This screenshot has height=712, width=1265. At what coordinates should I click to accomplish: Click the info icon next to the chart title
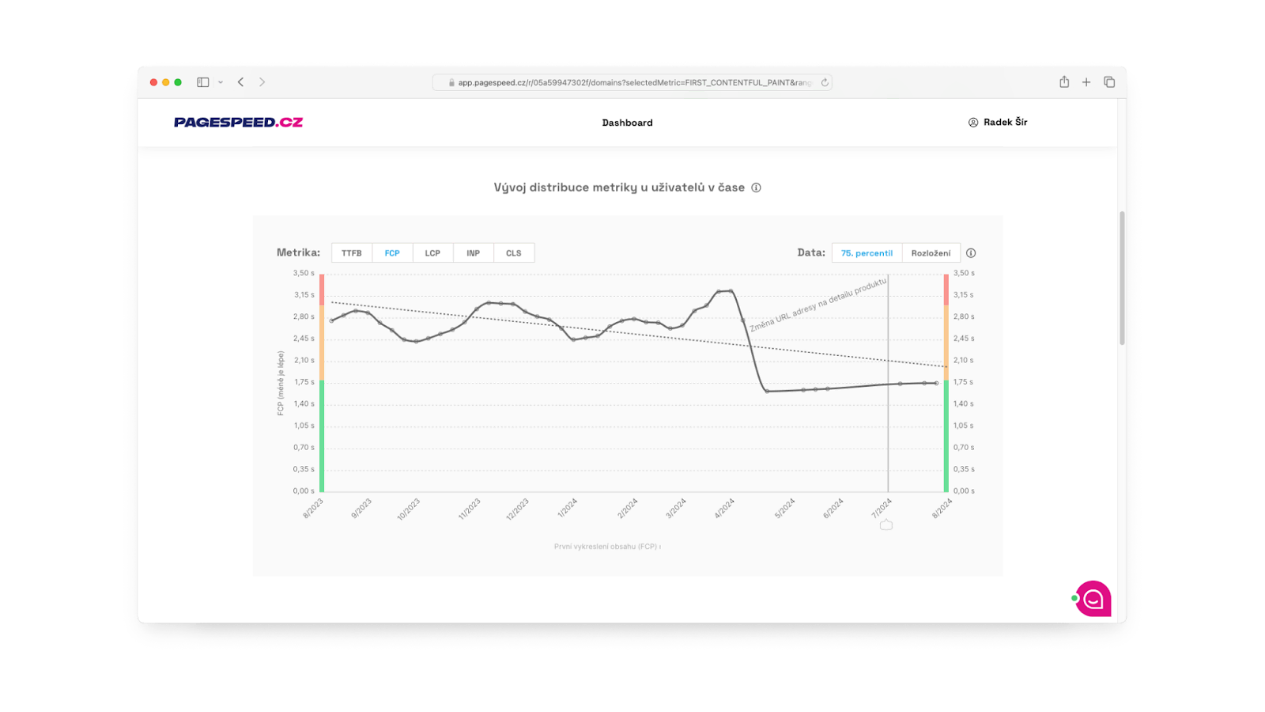pyautogui.click(x=757, y=187)
